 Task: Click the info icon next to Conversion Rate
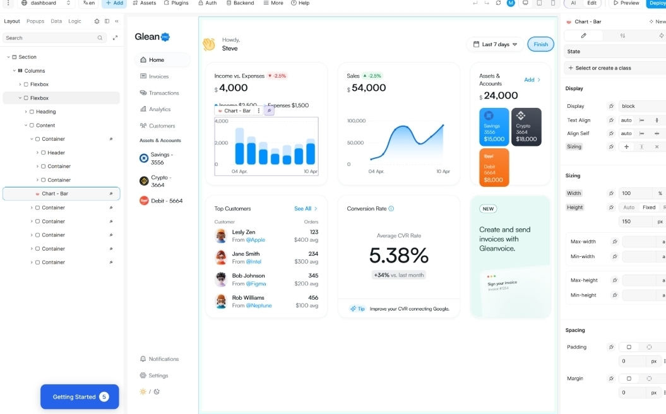coord(391,209)
